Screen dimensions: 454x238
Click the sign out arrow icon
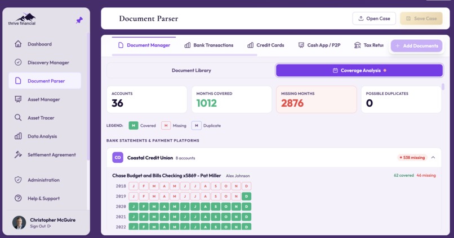[49, 226]
